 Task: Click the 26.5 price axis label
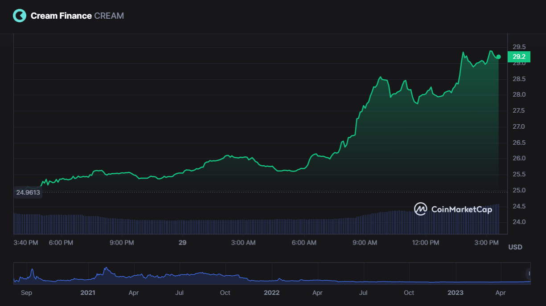click(x=519, y=143)
